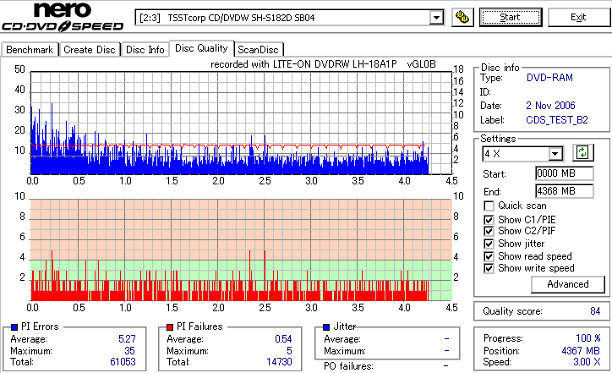Click the blue PI Errors legend square

tap(14, 327)
